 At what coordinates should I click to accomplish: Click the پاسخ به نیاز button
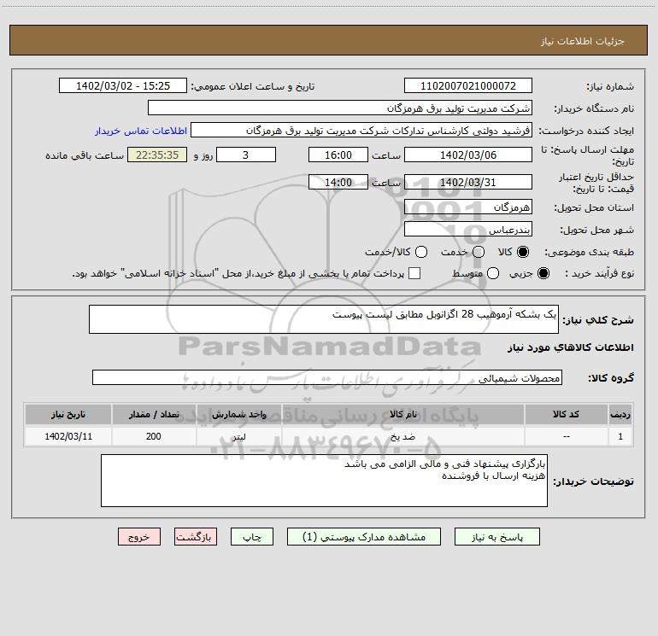497,537
